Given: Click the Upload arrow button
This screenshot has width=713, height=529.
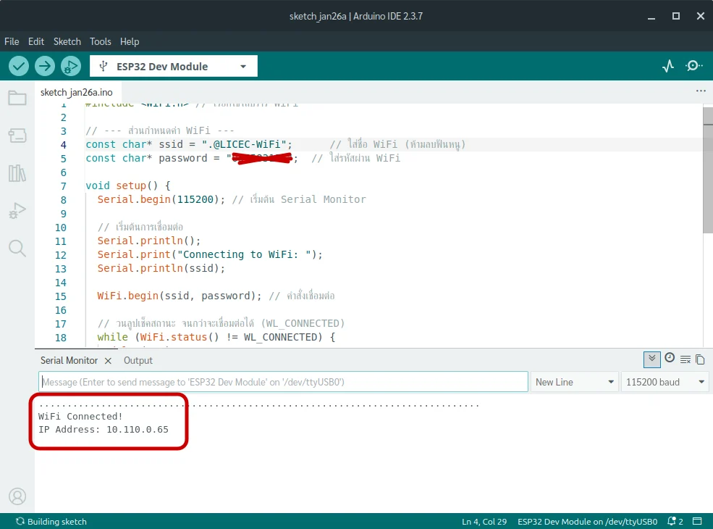Looking at the screenshot, I should [x=45, y=66].
